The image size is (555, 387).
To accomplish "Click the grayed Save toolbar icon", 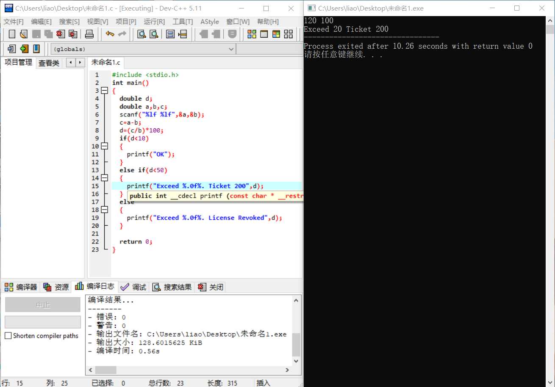I will [36, 34].
